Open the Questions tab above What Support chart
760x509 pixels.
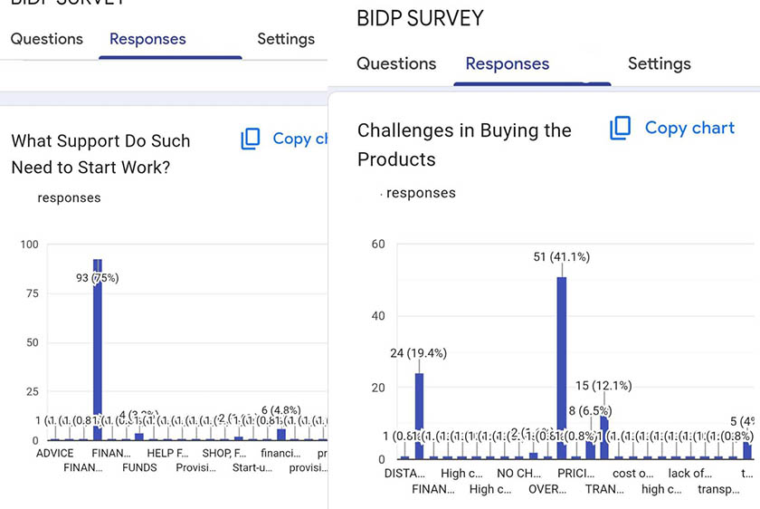point(47,39)
